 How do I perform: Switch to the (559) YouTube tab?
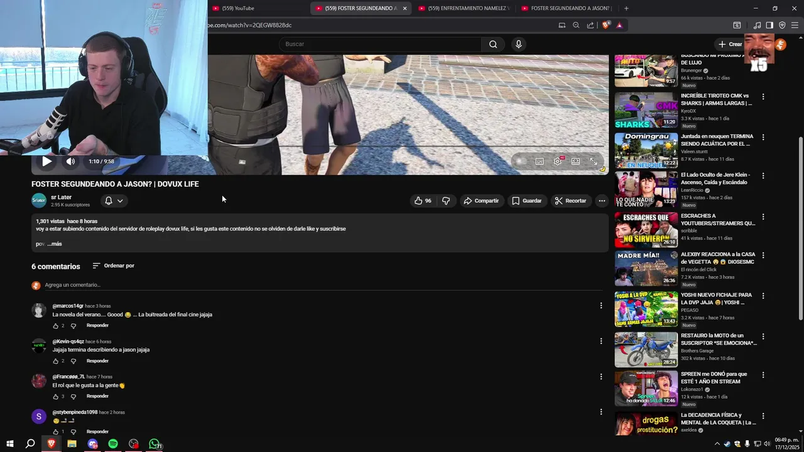(258, 8)
